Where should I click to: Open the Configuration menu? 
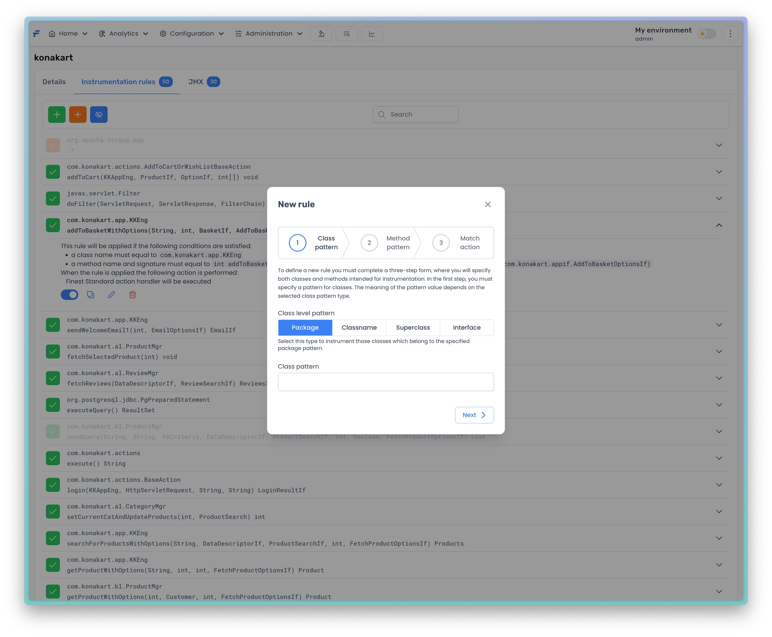click(192, 34)
